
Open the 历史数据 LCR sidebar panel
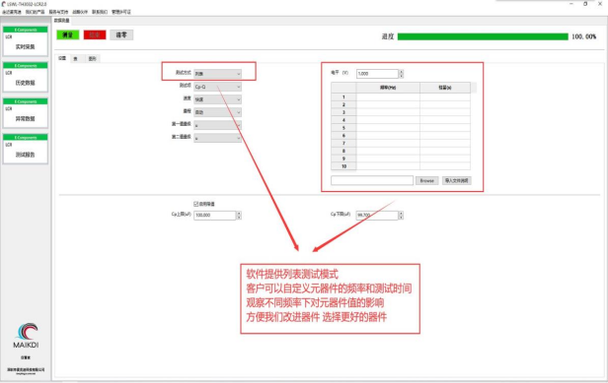(x=26, y=77)
